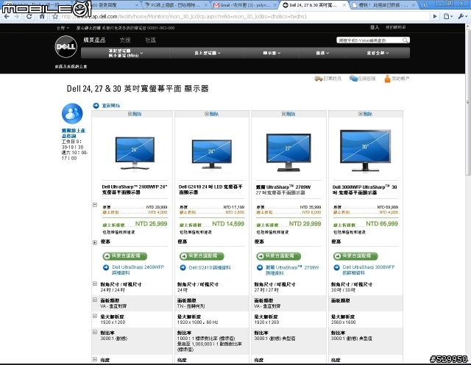The image size is (471, 365).
Task: Click arrow icon beside UltraSharp 3008WFP details
Action: [337, 267]
